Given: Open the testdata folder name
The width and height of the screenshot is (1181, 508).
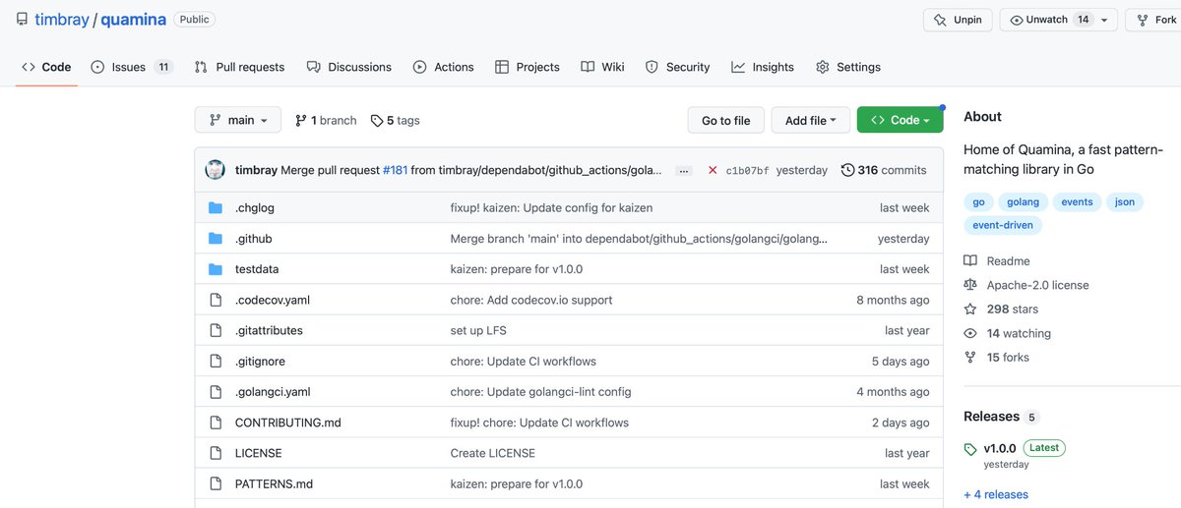Looking at the screenshot, I should (257, 269).
